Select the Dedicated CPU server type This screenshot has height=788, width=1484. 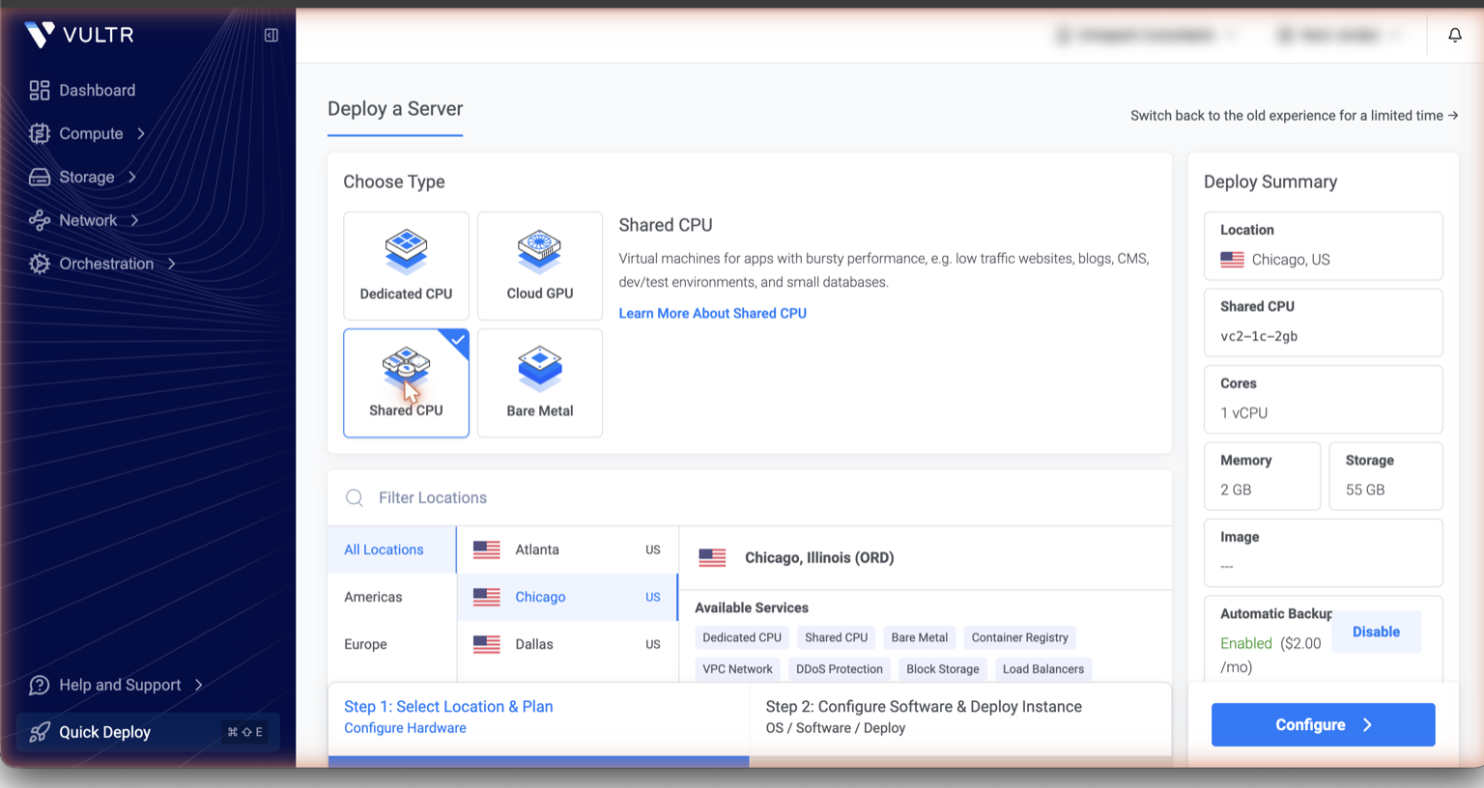point(406,266)
